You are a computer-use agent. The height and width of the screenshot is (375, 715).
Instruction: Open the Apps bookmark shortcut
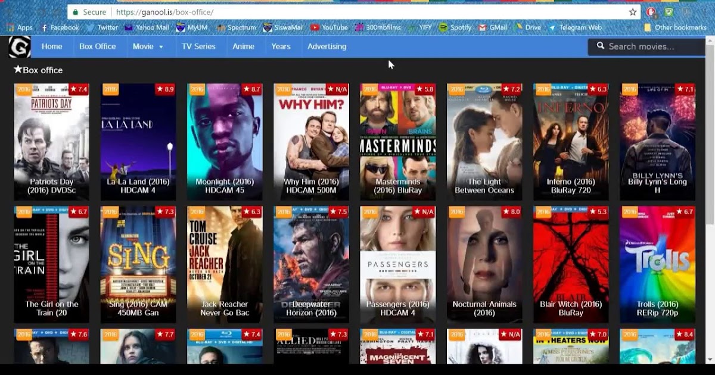click(19, 27)
